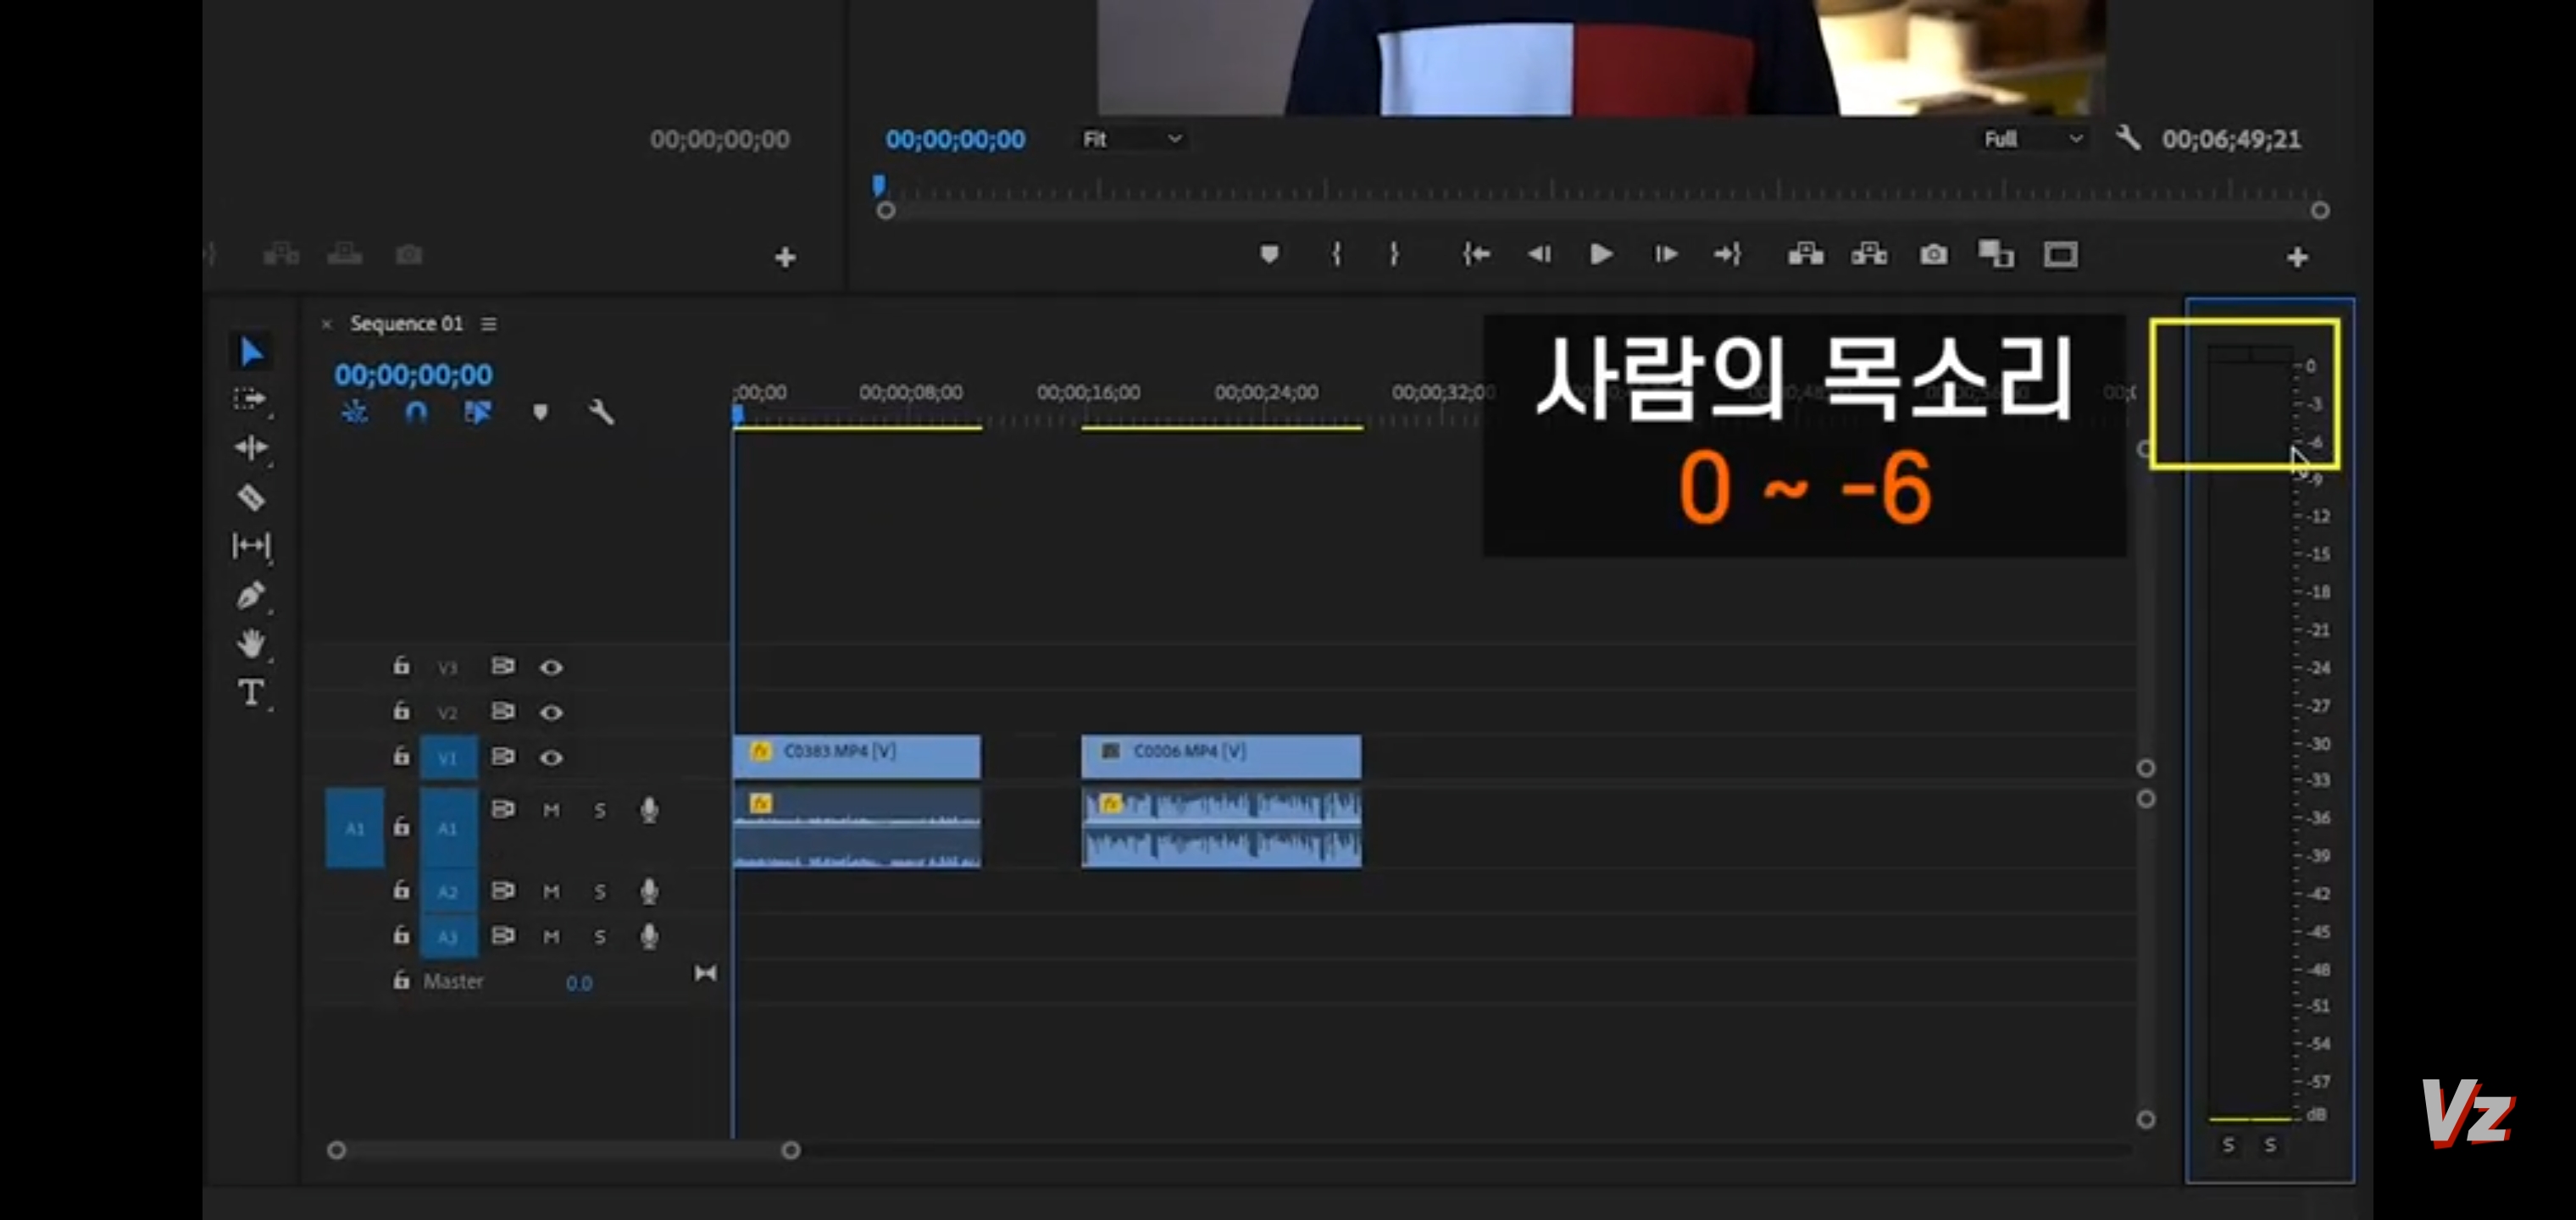Image resolution: width=2576 pixels, height=1220 pixels.
Task: Click timeline horizontal zoom scrollbar handle
Action: click(x=790, y=1150)
